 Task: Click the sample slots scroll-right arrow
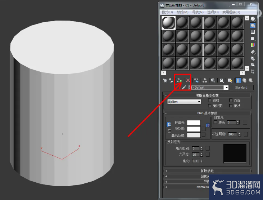click(x=242, y=72)
